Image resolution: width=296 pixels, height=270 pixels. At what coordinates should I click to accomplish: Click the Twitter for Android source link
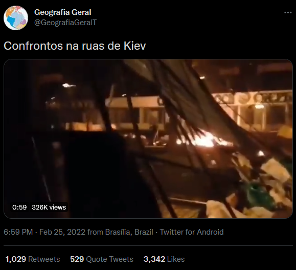pyautogui.click(x=192, y=232)
